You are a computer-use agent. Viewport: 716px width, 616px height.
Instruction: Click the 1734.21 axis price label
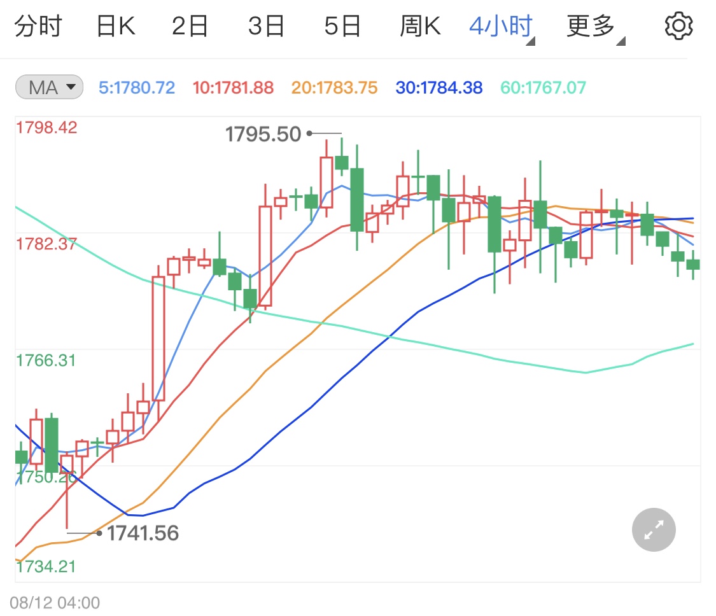pyautogui.click(x=46, y=566)
